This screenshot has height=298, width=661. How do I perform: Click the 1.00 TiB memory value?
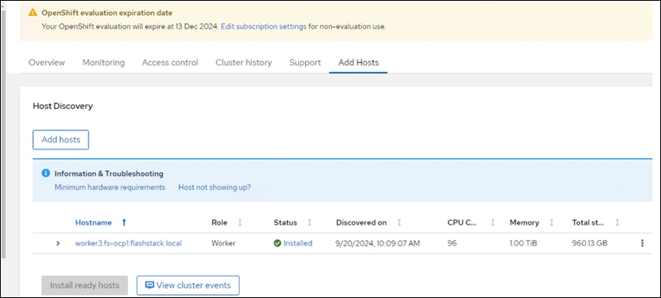[x=523, y=243]
